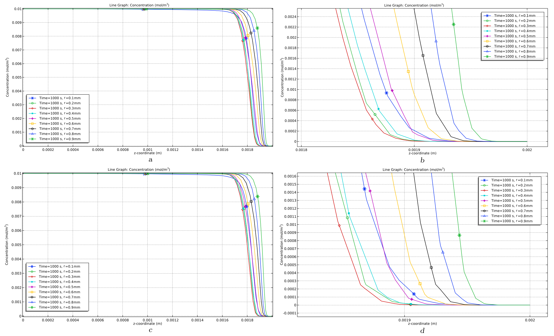
Task: Click the green asterisk marker in plot a
Action: (x=257, y=28)
